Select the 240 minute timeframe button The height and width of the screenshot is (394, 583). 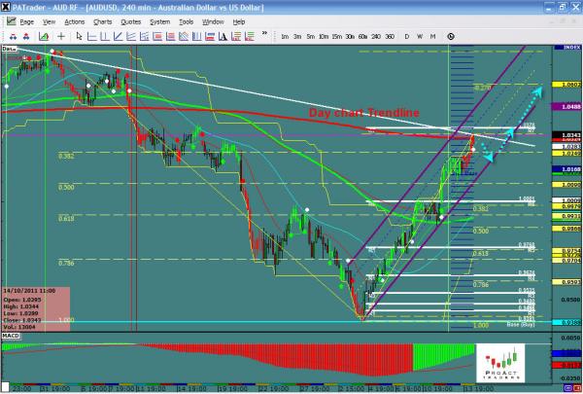(375, 36)
